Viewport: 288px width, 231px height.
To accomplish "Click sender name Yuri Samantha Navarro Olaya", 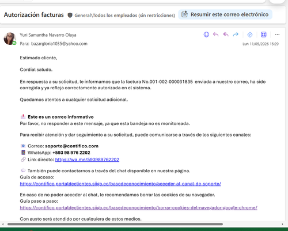I will pyautogui.click(x=48, y=35).
